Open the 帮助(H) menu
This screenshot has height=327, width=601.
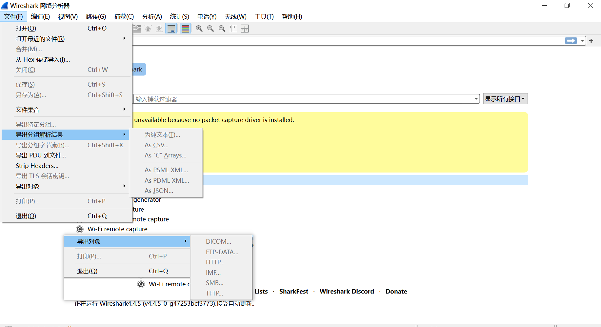click(x=292, y=16)
